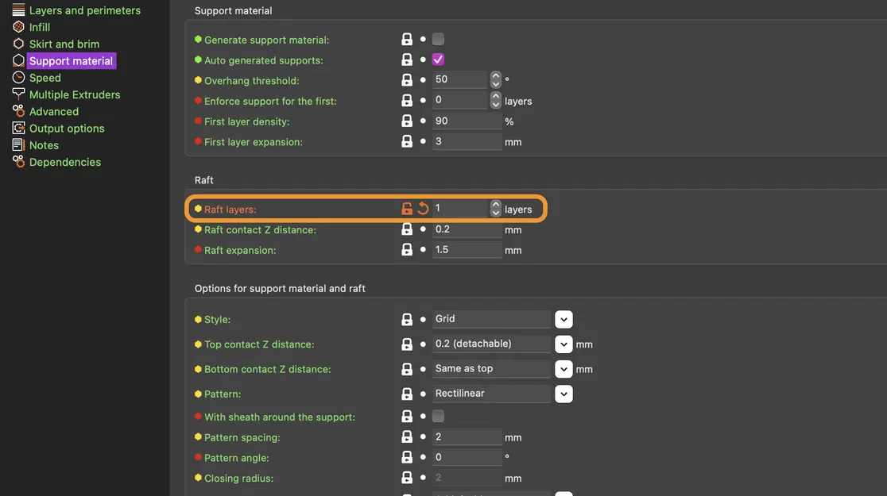Click the Speed clock icon in sidebar
Viewport: 887px width, 496px height.
pos(18,78)
